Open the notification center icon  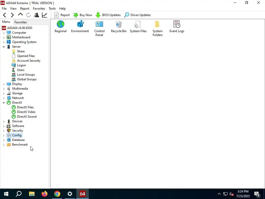[x=257, y=194]
